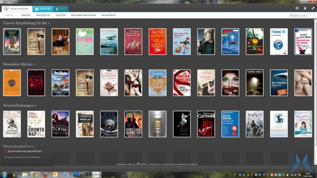Open Photoshop from the taskbar

(x=76, y=174)
